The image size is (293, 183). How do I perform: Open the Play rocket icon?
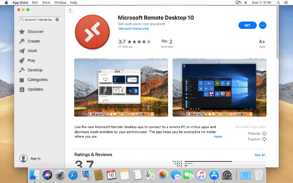click(x=22, y=60)
